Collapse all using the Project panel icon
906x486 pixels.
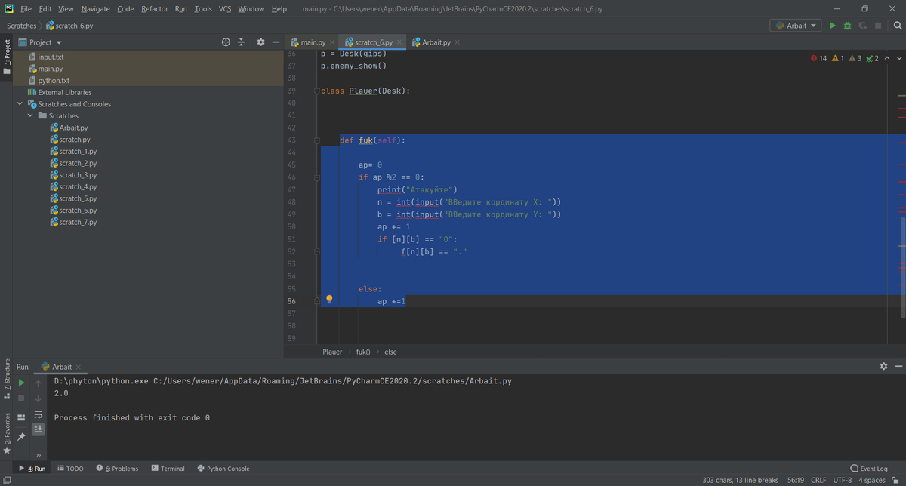coord(242,42)
